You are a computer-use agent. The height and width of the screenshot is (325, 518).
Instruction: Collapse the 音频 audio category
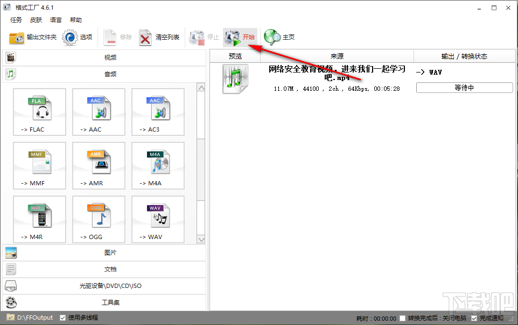coord(104,74)
